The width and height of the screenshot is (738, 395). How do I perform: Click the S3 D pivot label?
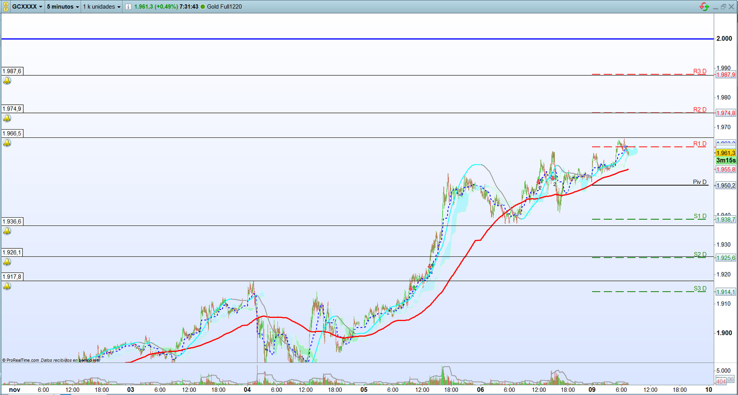[700, 288]
